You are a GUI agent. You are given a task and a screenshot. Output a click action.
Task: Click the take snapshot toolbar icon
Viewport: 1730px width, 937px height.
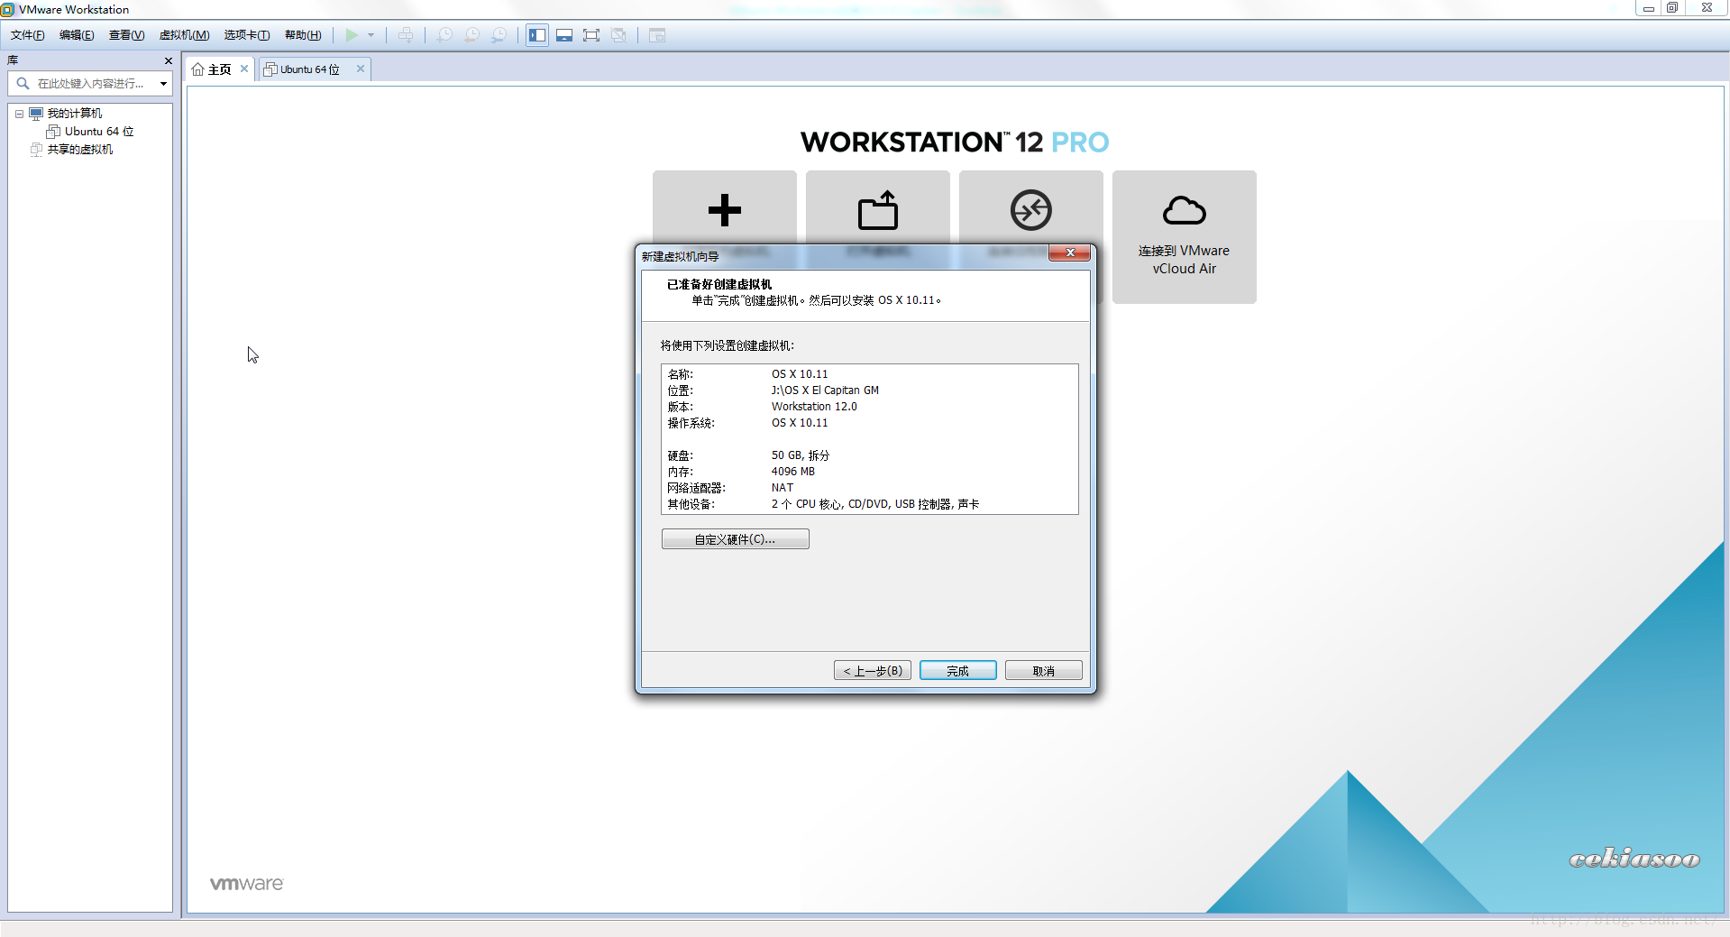pyautogui.click(x=444, y=35)
